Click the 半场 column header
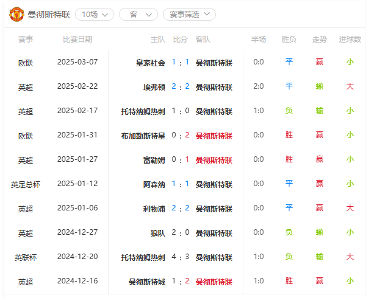Image resolution: width=366 pixels, height=298 pixels. click(x=259, y=40)
